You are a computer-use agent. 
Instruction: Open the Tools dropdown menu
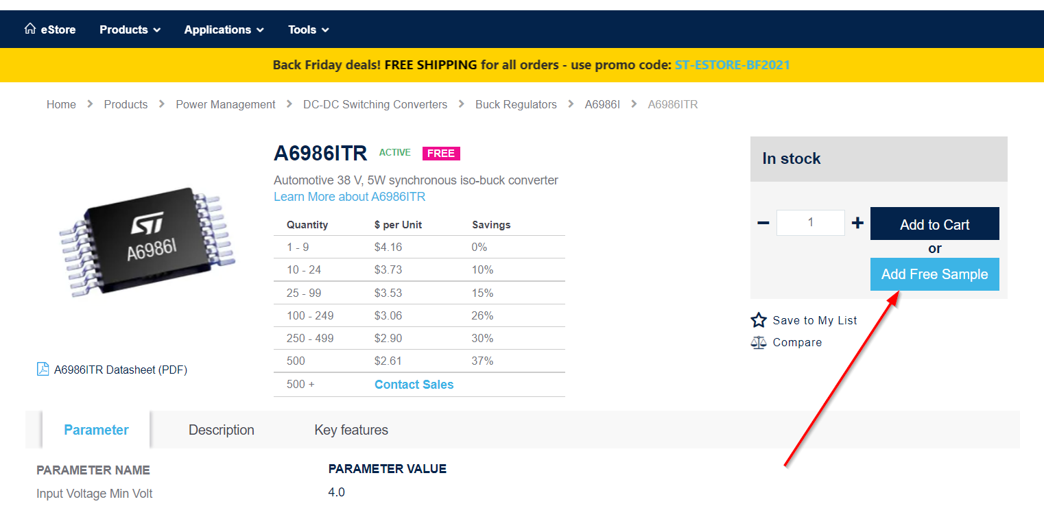(x=308, y=29)
